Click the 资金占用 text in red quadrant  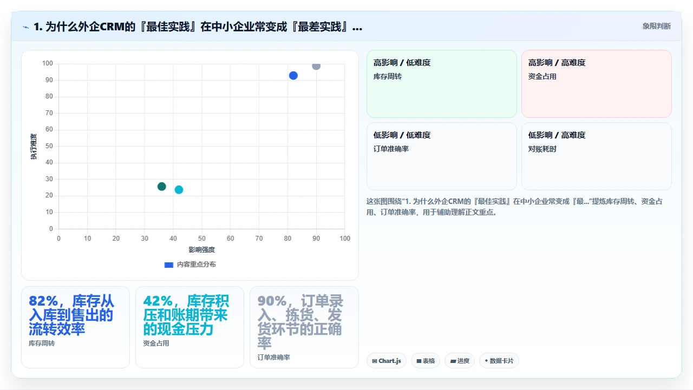click(542, 76)
